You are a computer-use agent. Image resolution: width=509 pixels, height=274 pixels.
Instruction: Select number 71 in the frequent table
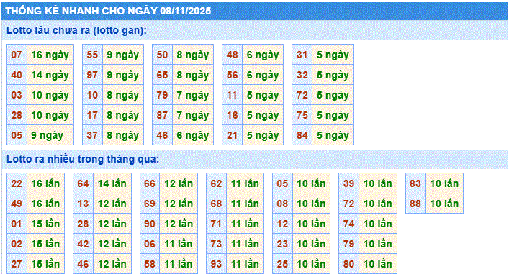pos(216,224)
